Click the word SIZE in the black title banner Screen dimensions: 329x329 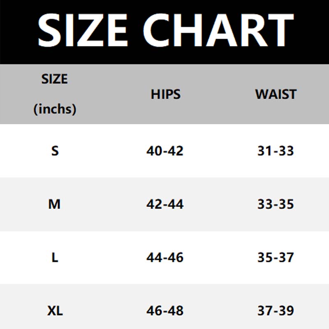83,30
